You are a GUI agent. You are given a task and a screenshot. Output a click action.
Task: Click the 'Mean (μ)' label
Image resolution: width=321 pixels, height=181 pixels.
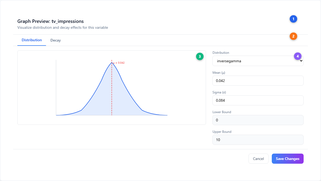tap(219, 73)
